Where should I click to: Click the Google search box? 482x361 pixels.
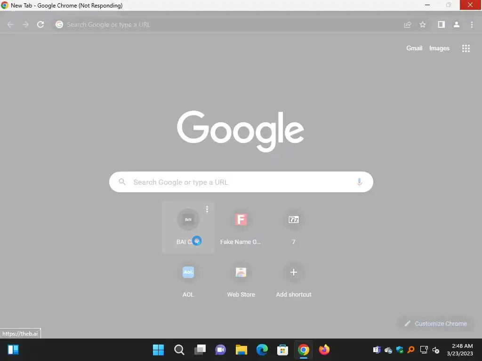[x=241, y=182]
